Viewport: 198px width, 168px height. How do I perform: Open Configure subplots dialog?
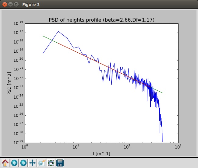(51, 163)
